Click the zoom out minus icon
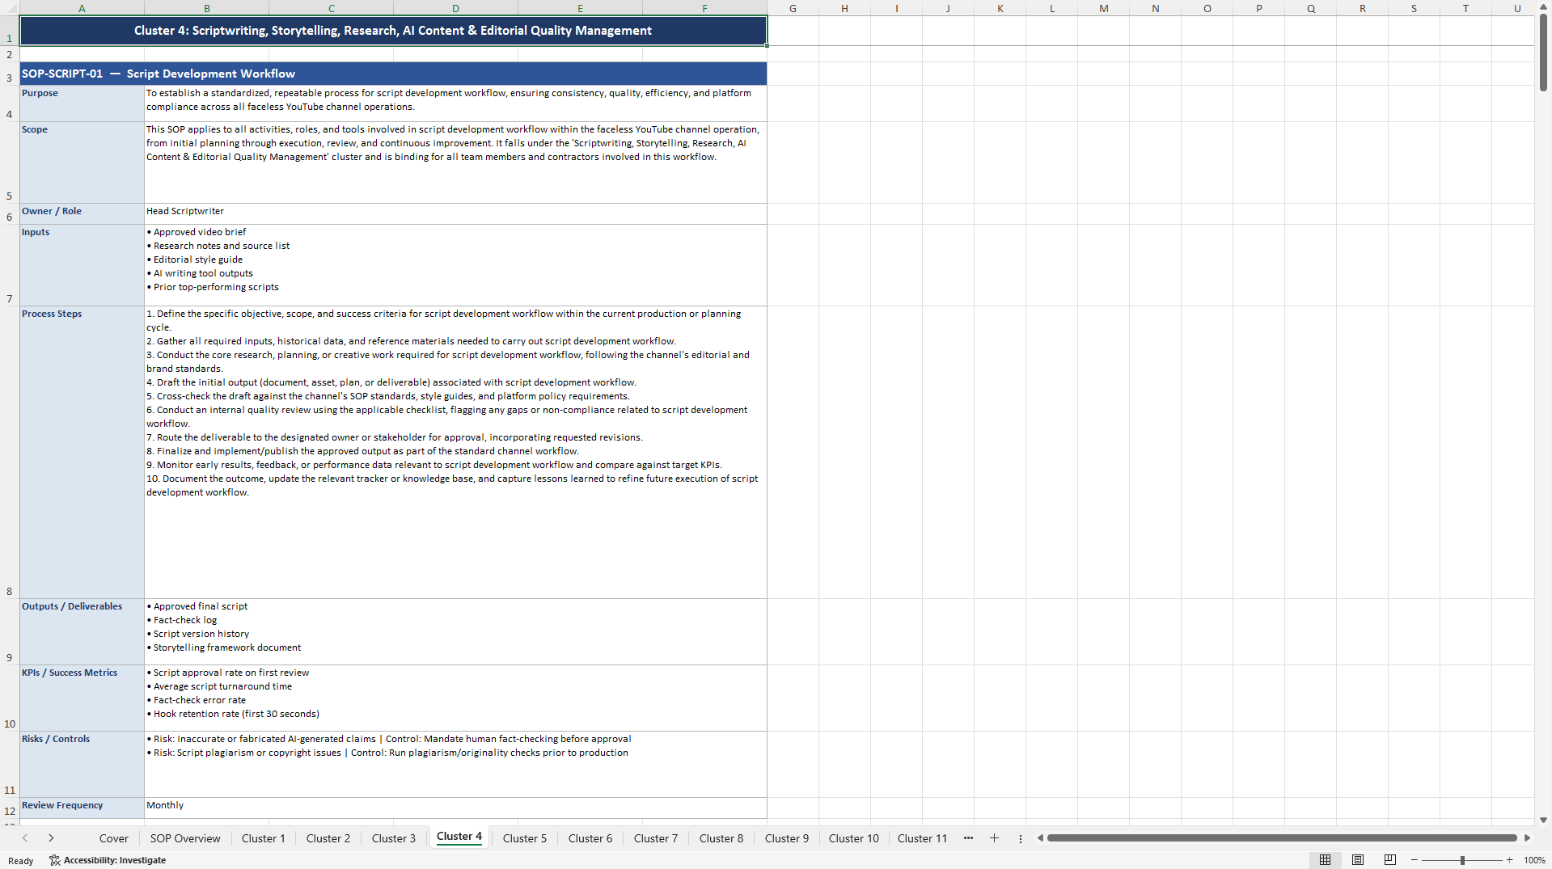Viewport: 1552px width, 869px height. coord(1415,860)
